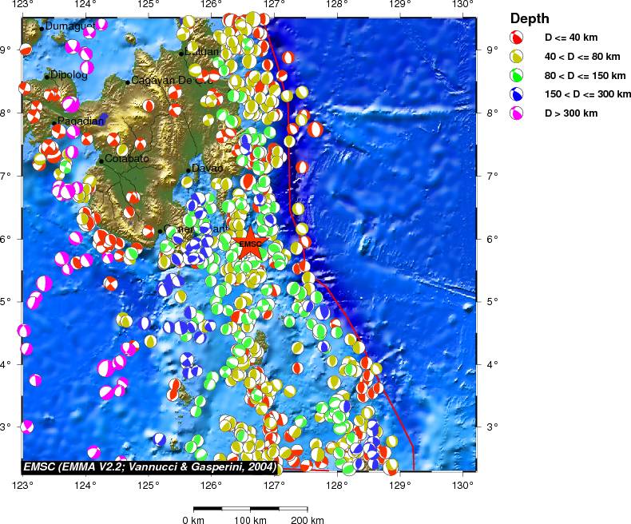Image resolution: width=631 pixels, height=524 pixels.
Task: Click the Dumaguete city label
Action: (70, 27)
